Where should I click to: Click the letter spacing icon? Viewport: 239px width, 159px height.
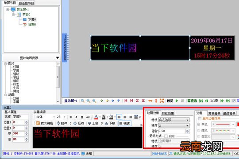pyautogui.click(x=136, y=117)
